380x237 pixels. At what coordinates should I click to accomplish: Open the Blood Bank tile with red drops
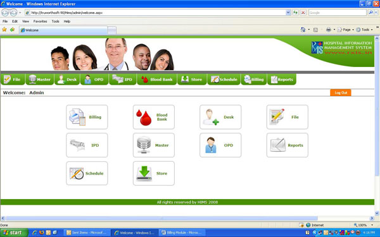[154, 117]
